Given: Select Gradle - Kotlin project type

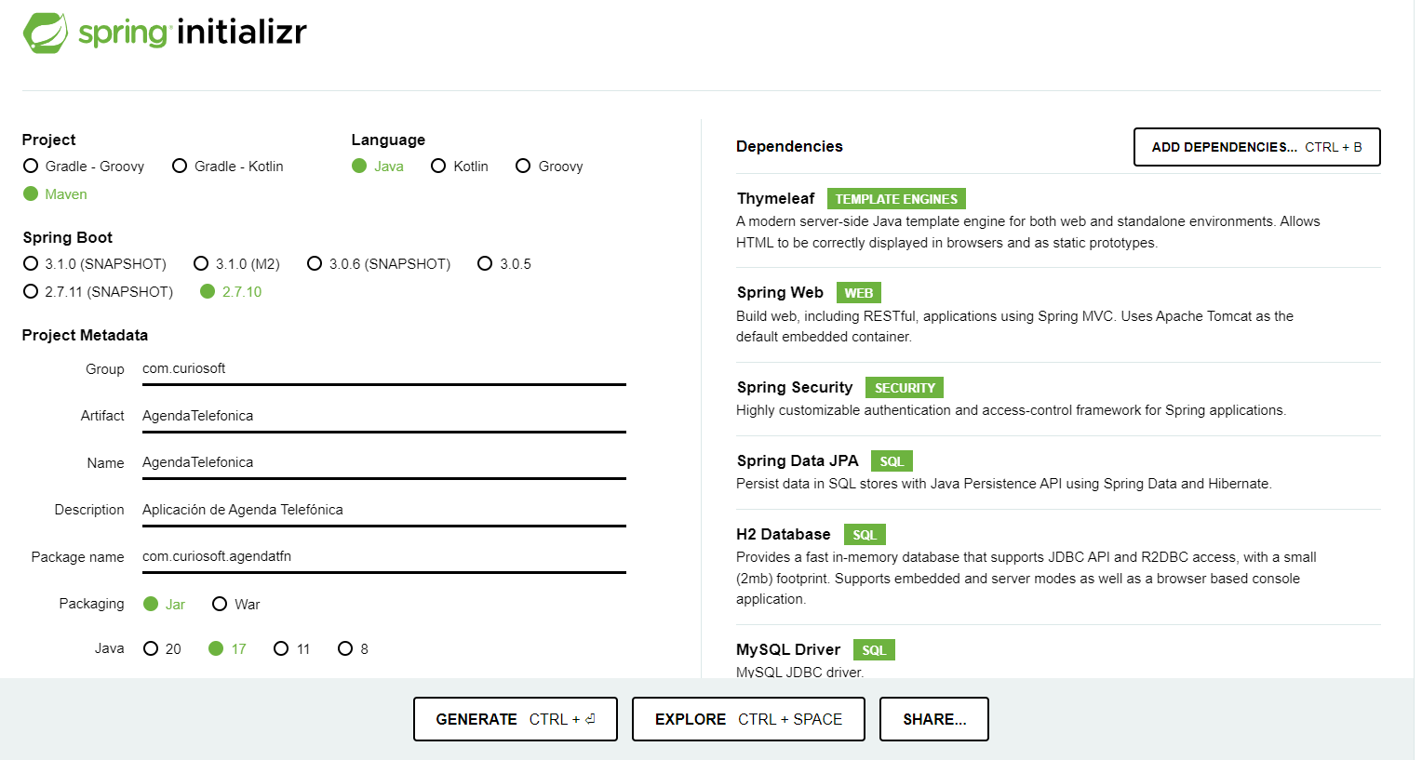Looking at the screenshot, I should pyautogui.click(x=180, y=167).
